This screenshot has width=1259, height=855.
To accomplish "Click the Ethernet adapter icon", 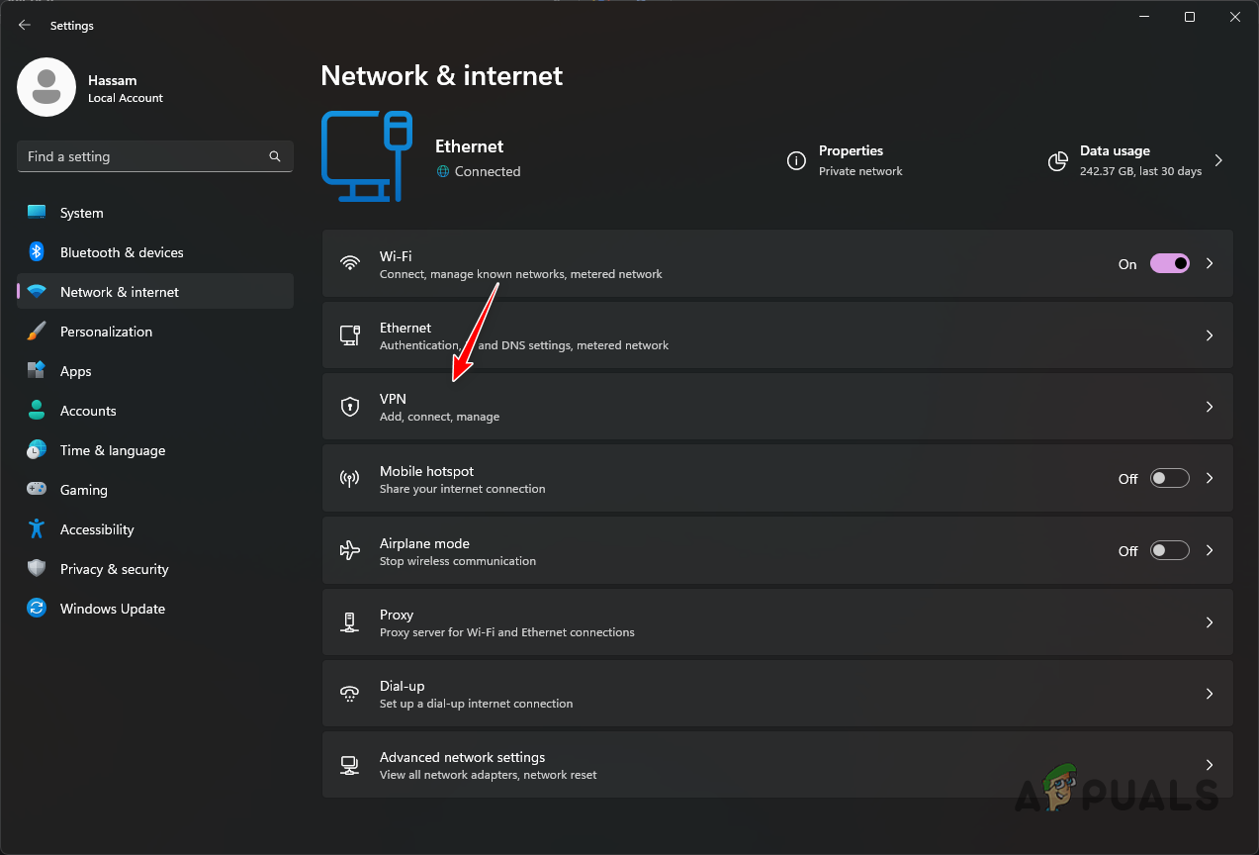I will pos(350,334).
